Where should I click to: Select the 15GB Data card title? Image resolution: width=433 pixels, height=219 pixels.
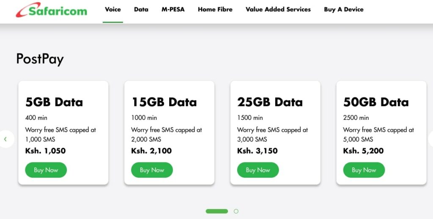click(164, 102)
